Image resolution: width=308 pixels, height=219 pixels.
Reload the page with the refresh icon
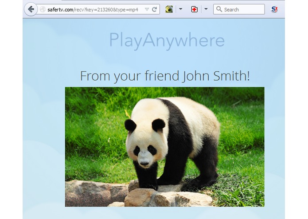pos(154,9)
